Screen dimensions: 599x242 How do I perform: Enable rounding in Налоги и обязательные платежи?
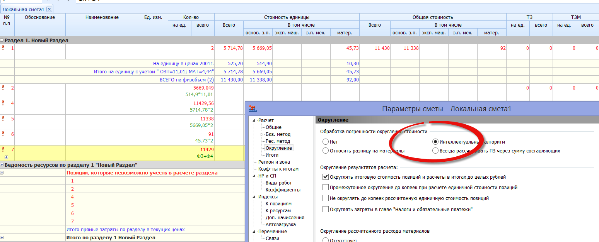(x=326, y=209)
